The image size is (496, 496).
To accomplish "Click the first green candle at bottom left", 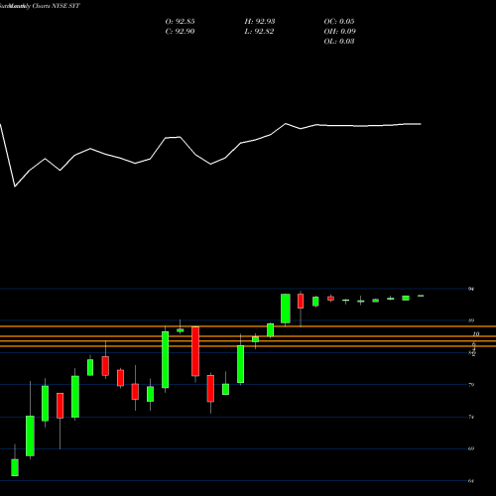I will coord(15,467).
